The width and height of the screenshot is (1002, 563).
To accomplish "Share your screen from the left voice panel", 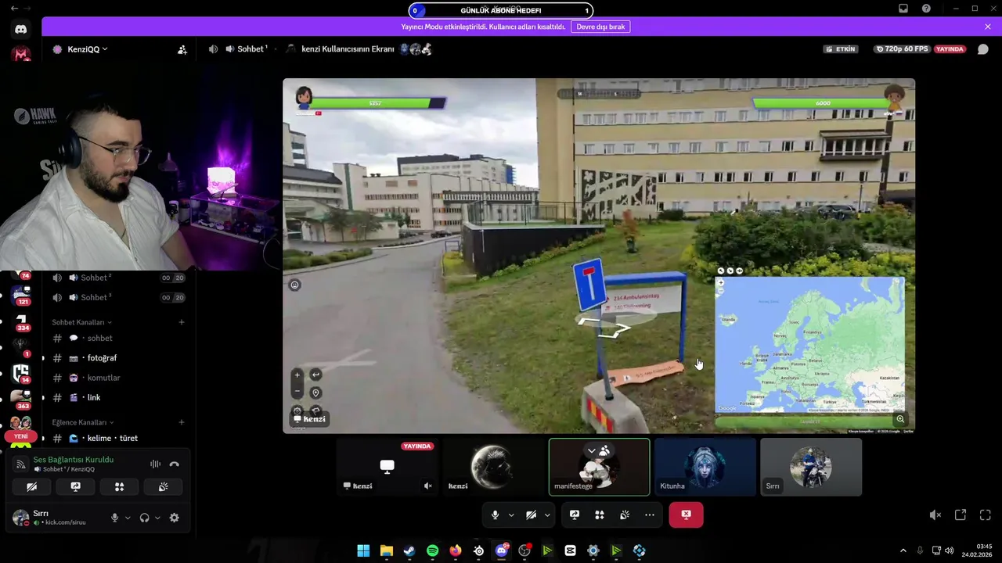I will click(75, 486).
